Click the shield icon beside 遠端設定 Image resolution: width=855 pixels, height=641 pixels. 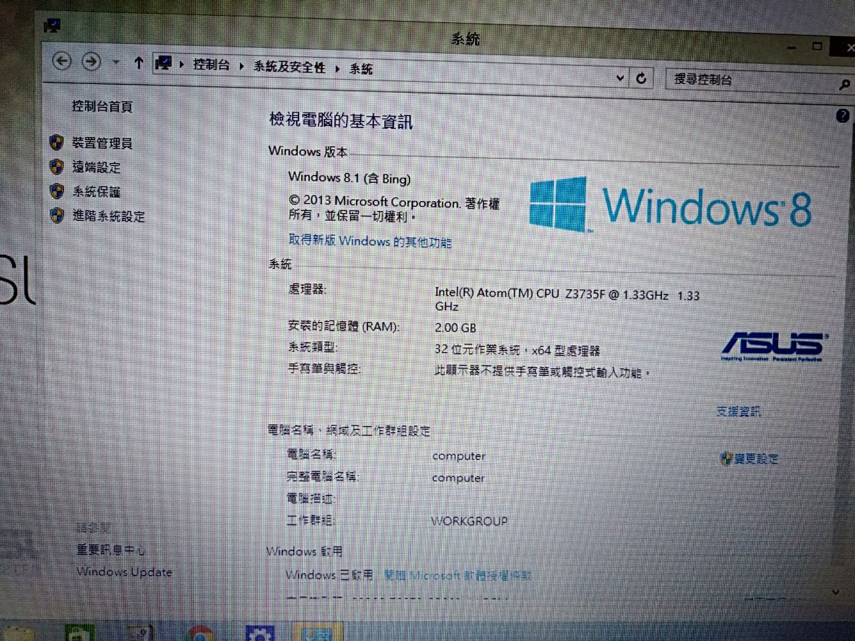57,166
